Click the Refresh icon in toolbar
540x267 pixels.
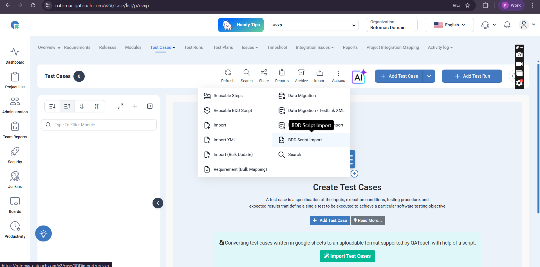(x=228, y=76)
